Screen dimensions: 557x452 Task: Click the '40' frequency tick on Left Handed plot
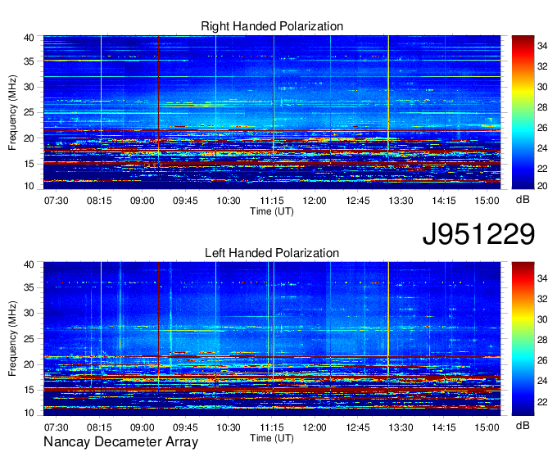(29, 264)
